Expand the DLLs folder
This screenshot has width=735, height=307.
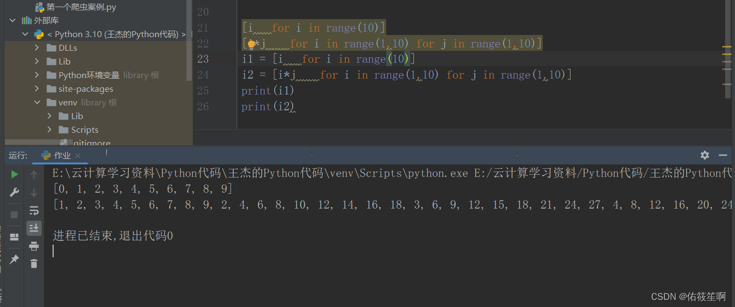(37, 48)
